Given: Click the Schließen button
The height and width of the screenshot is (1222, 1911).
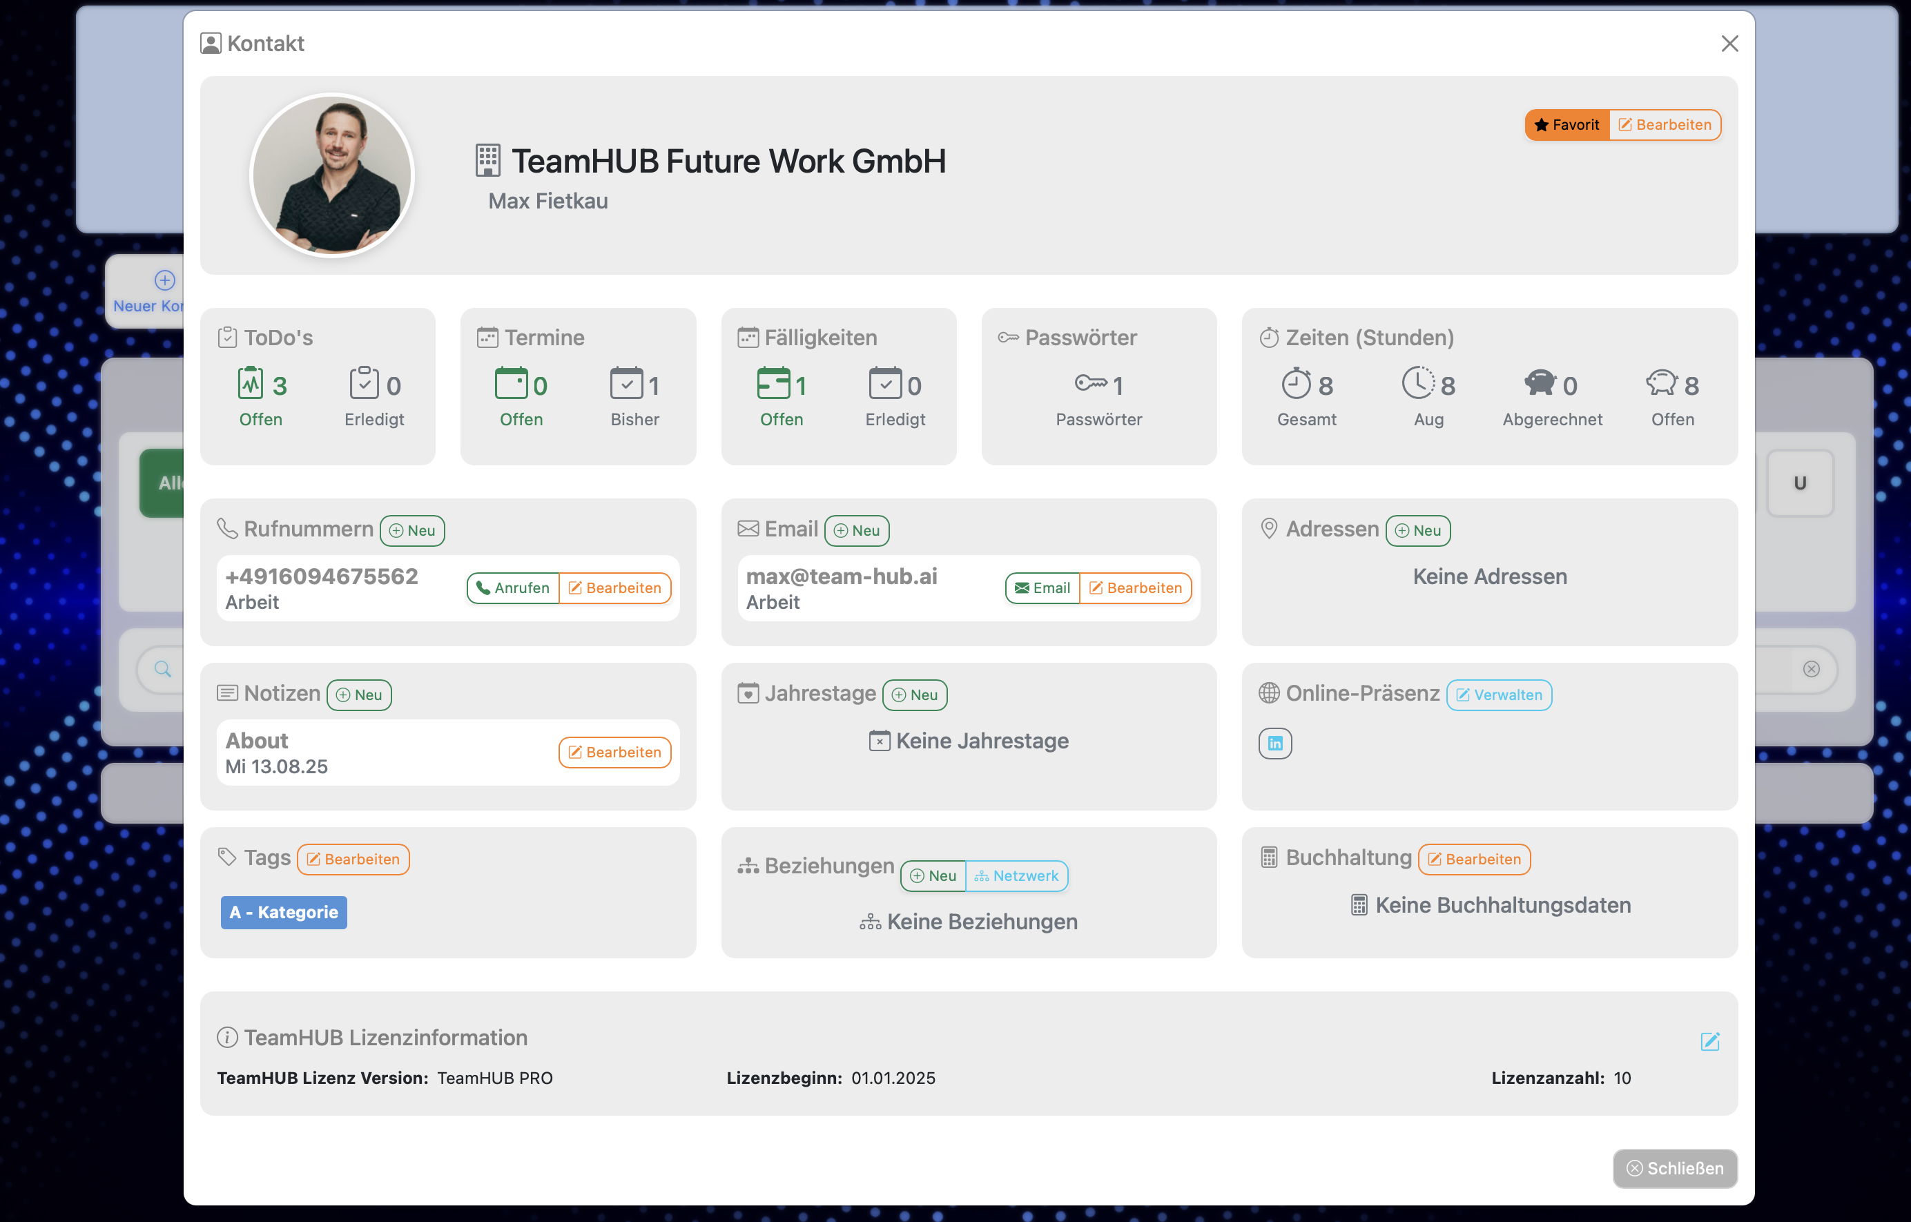Looking at the screenshot, I should click(x=1674, y=1169).
